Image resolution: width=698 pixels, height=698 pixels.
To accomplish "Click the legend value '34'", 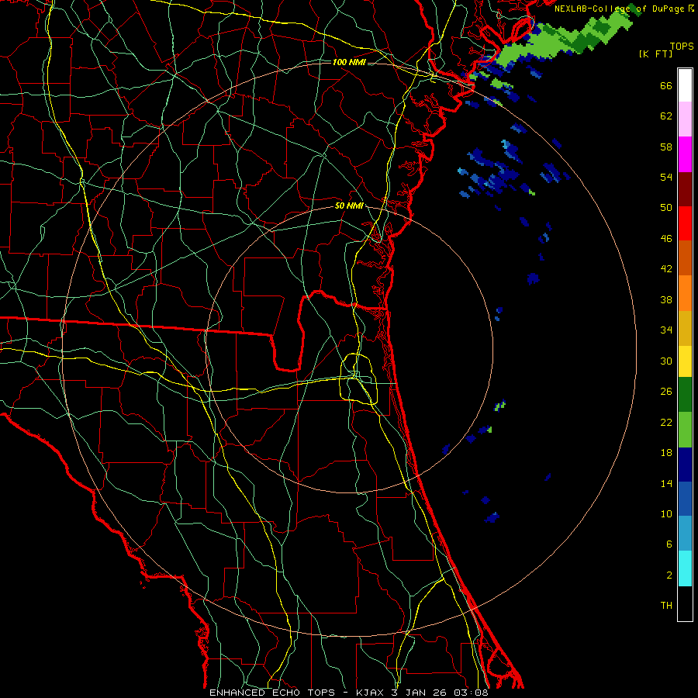I will click(666, 330).
